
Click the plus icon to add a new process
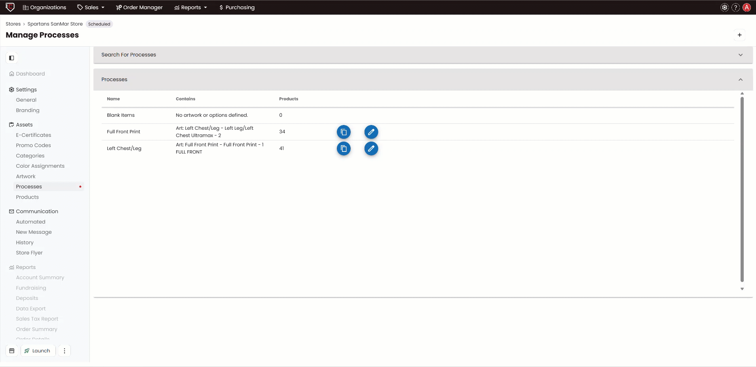coord(739,35)
